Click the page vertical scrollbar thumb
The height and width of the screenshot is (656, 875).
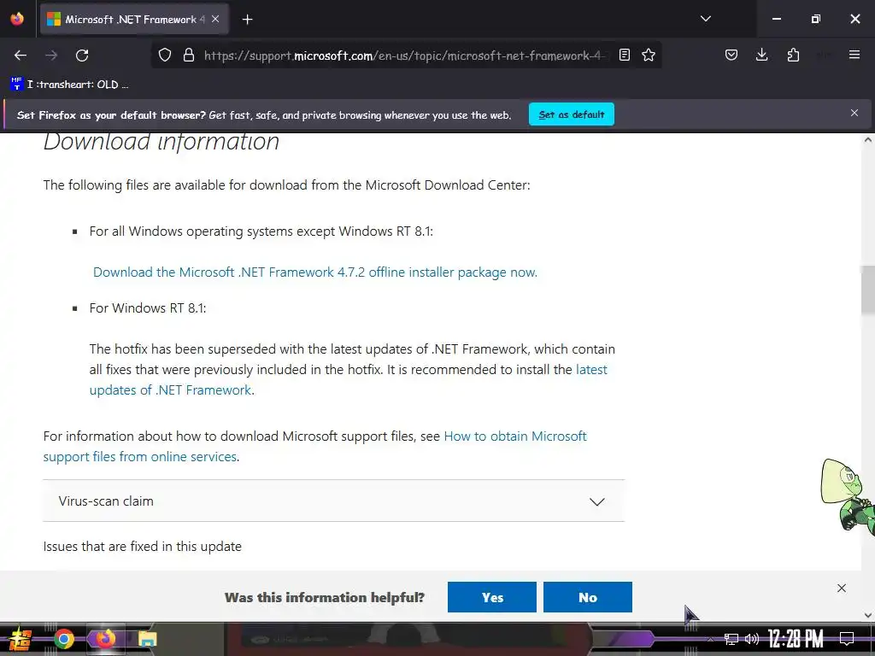pos(868,290)
